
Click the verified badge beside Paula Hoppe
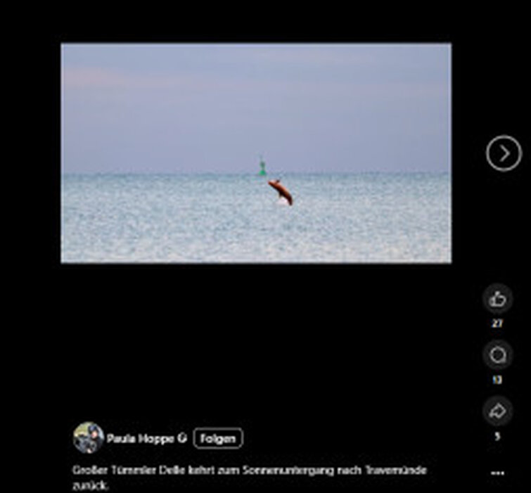coord(182,438)
